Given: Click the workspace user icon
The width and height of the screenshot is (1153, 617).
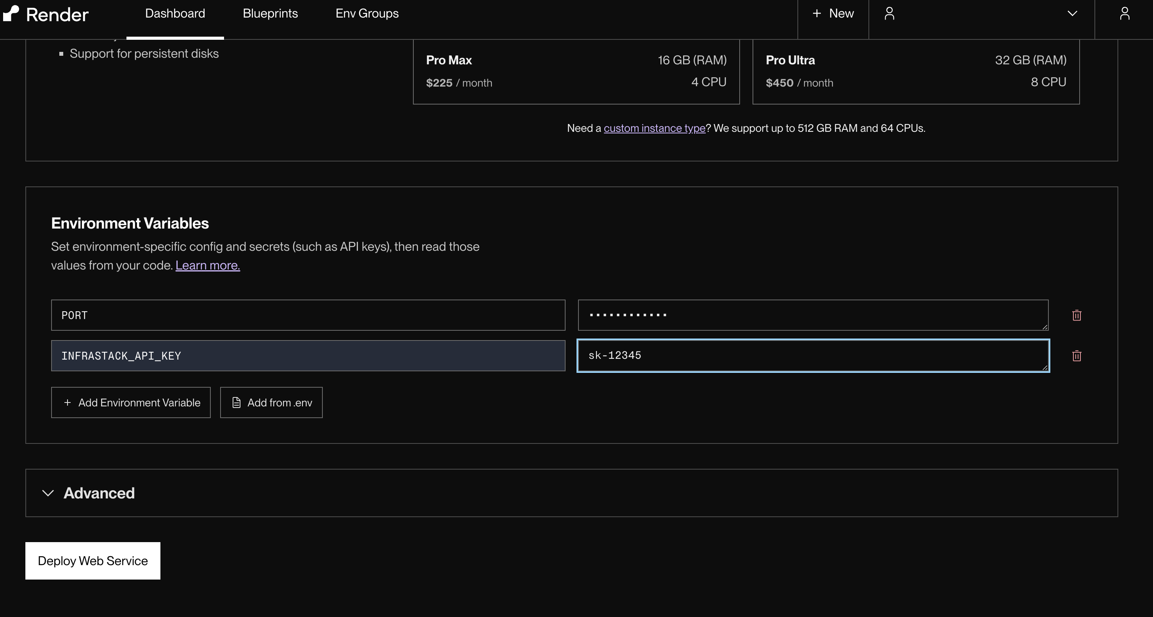Looking at the screenshot, I should click(890, 13).
